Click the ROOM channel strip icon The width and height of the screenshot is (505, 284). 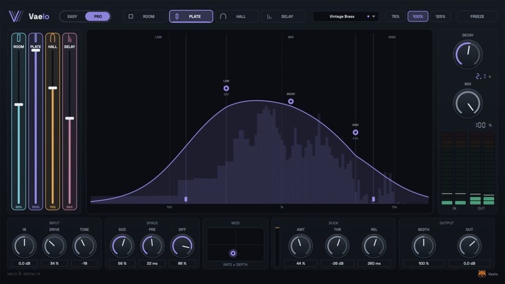(x=19, y=38)
